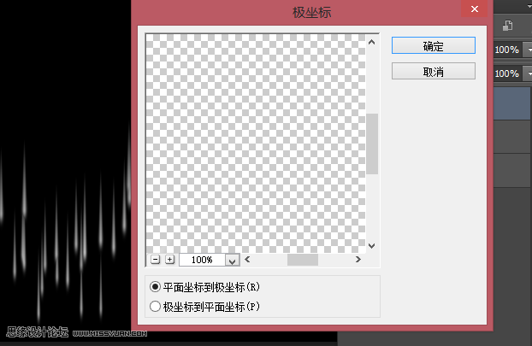The width and height of the screenshot is (532, 346).
Task: Click the minus zoom-out icon under preview
Action: 156,259
